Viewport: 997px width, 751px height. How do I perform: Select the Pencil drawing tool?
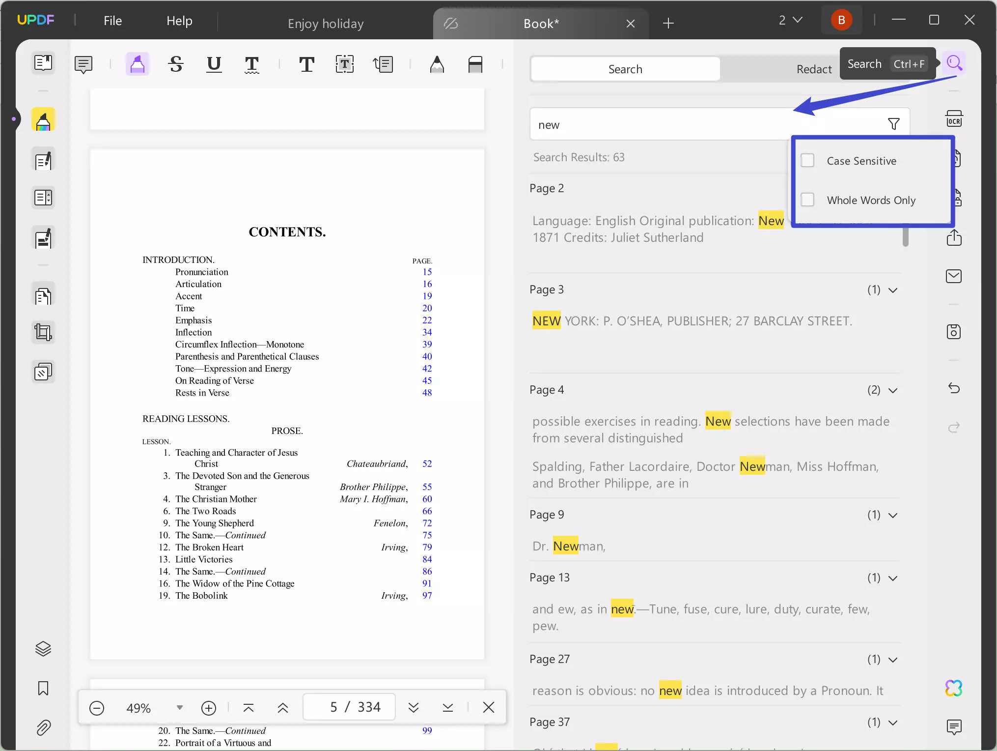437,64
